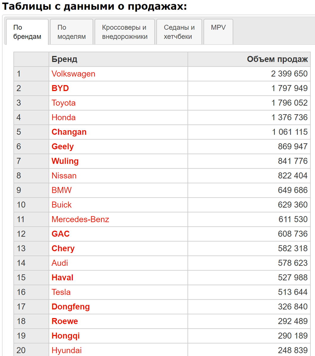Screen dimensions: 315x356
Task: Open the Haval link
Action: (x=62, y=277)
